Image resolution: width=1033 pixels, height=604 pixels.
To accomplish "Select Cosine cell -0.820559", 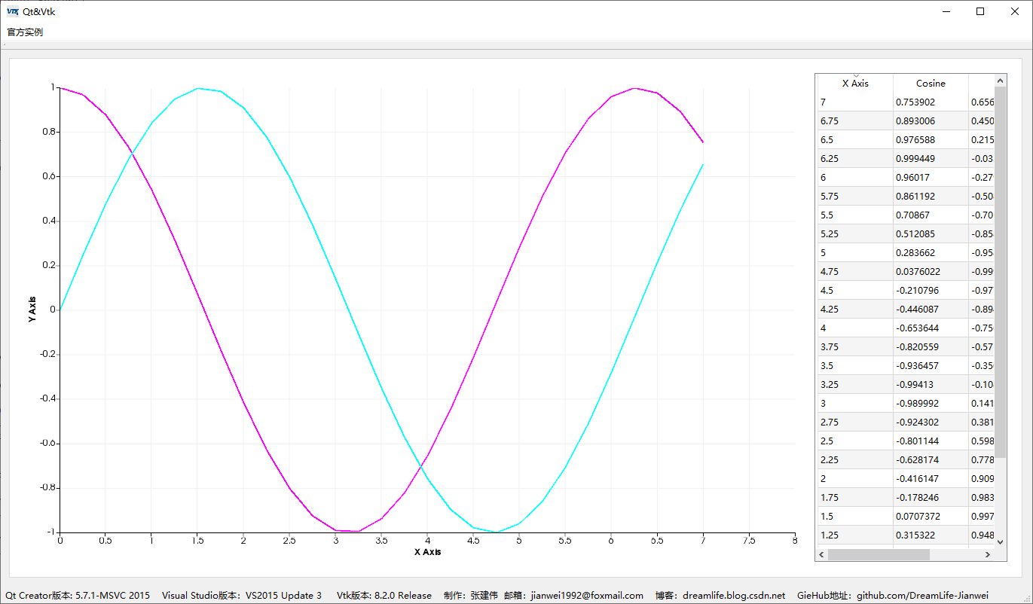I will [931, 346].
